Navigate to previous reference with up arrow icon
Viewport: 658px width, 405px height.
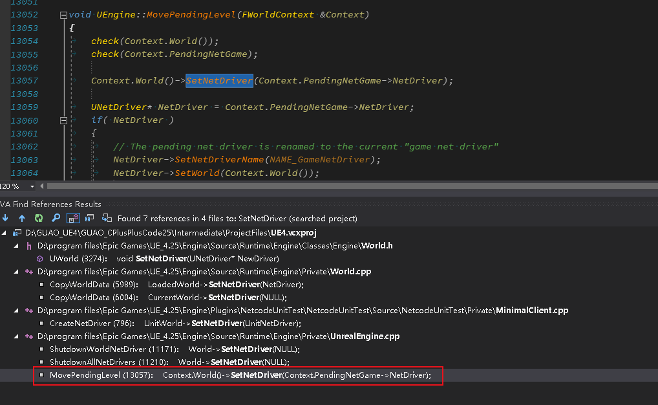22,218
